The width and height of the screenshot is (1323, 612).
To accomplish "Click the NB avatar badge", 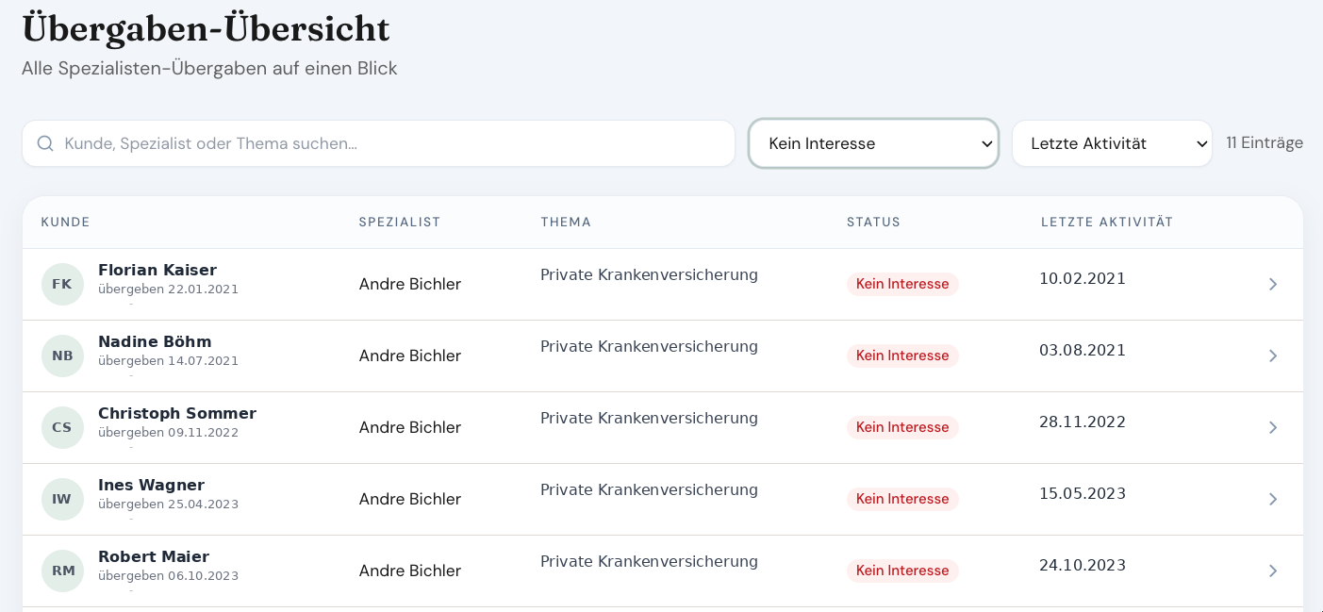I will click(62, 356).
